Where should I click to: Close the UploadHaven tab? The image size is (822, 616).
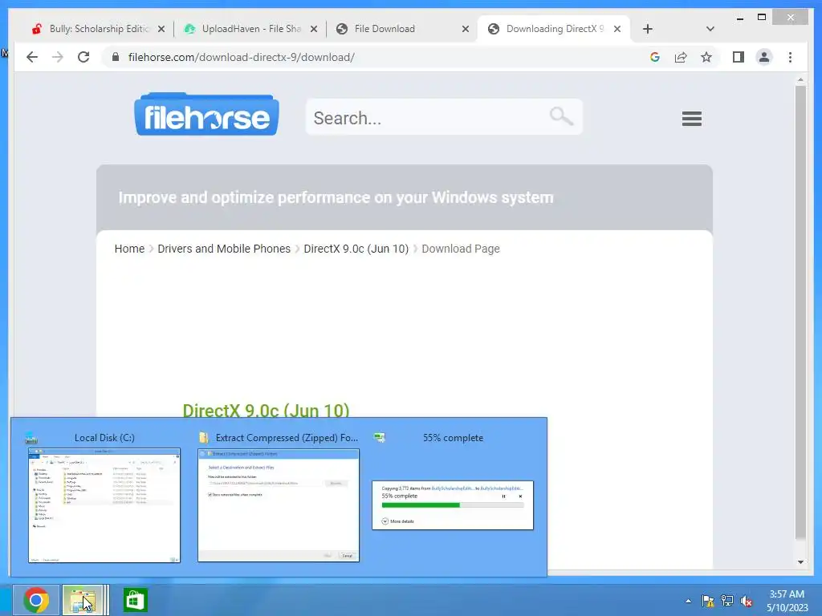314,29
